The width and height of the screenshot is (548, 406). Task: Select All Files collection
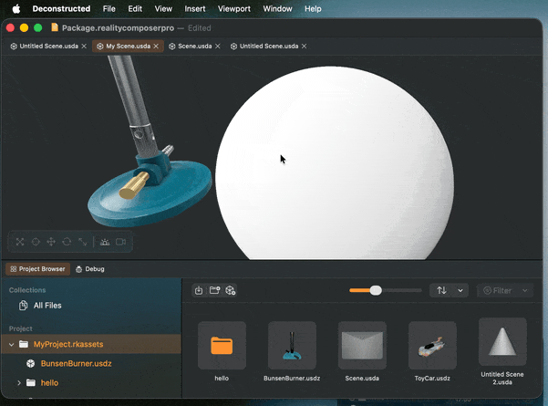[46, 306]
